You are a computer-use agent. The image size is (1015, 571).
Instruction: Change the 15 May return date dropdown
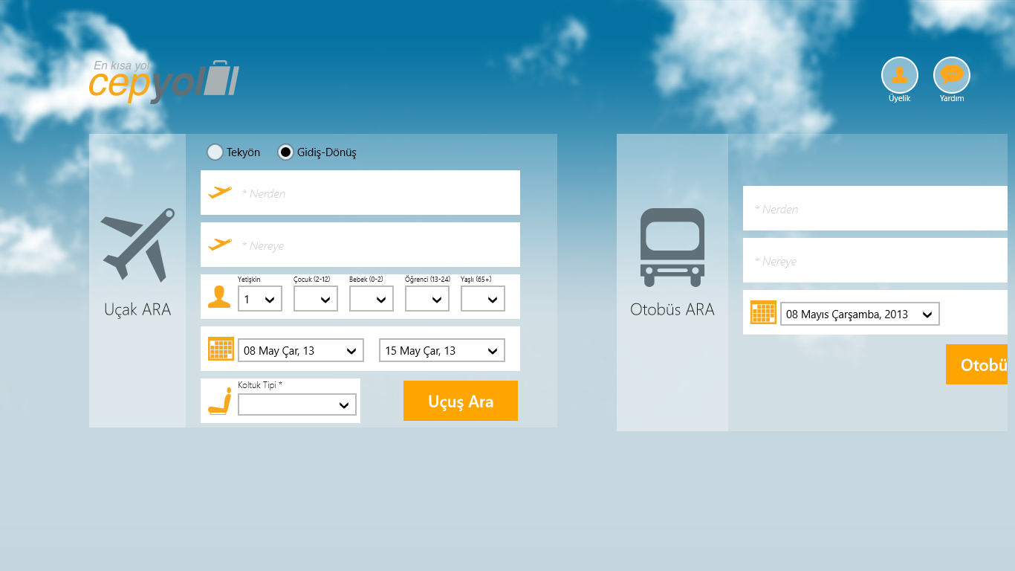441,350
